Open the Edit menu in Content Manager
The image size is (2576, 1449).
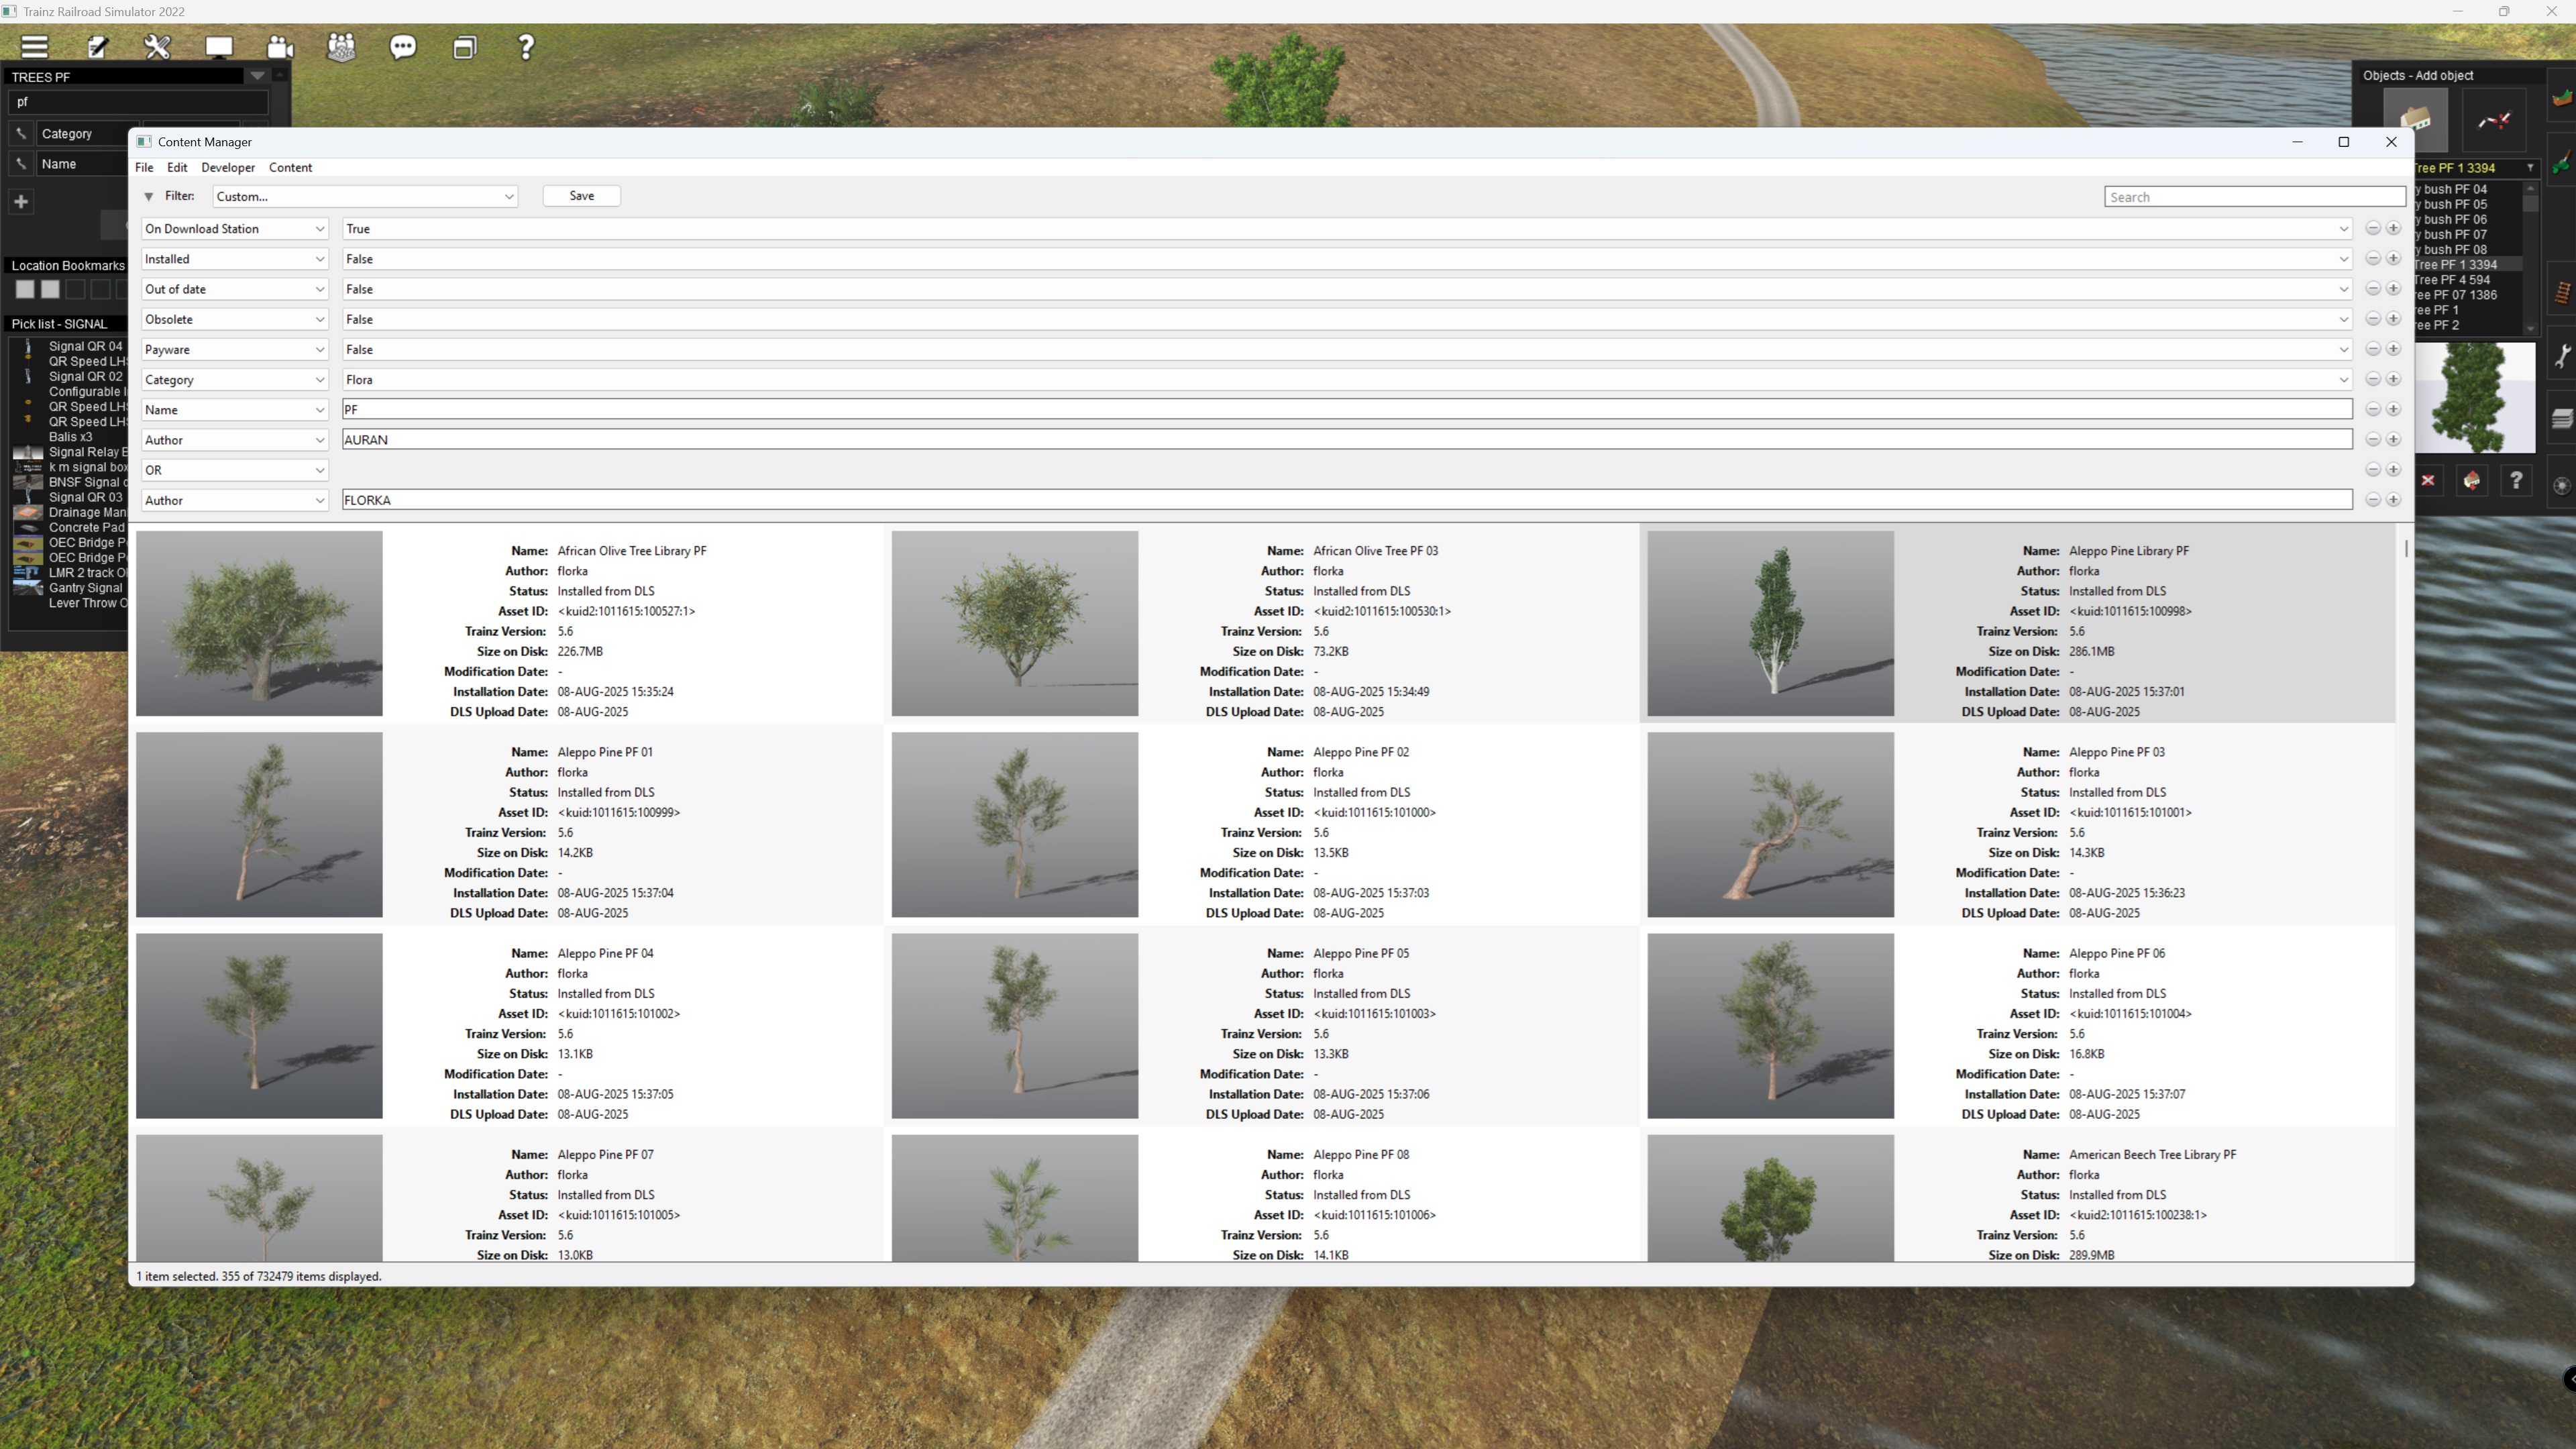pos(177,167)
